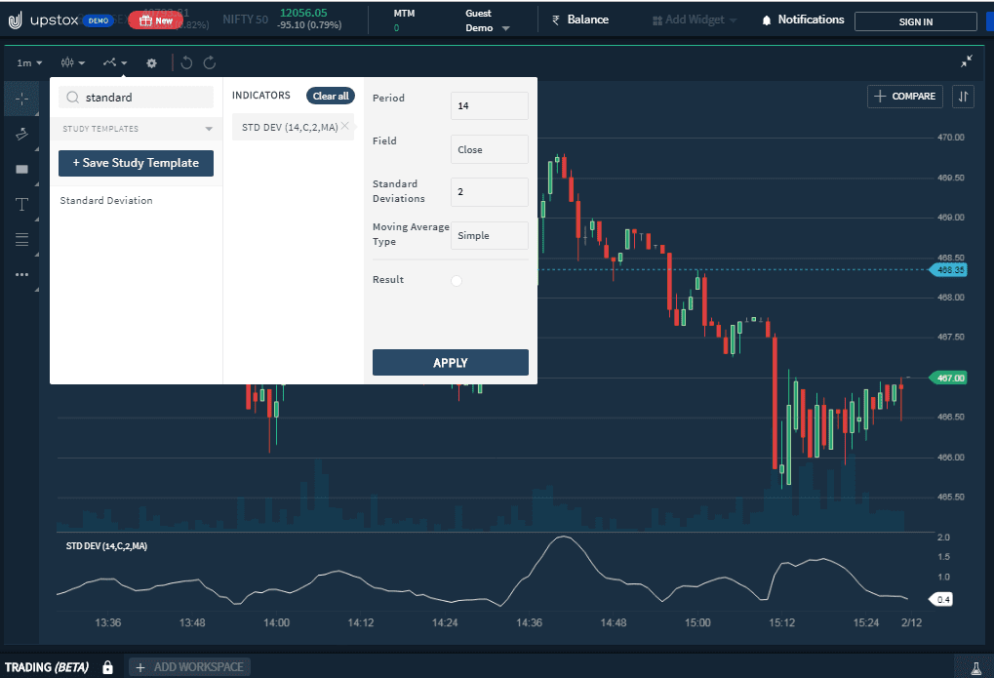This screenshot has height=678, width=994.
Task: Undo the last chart action
Action: [x=186, y=62]
